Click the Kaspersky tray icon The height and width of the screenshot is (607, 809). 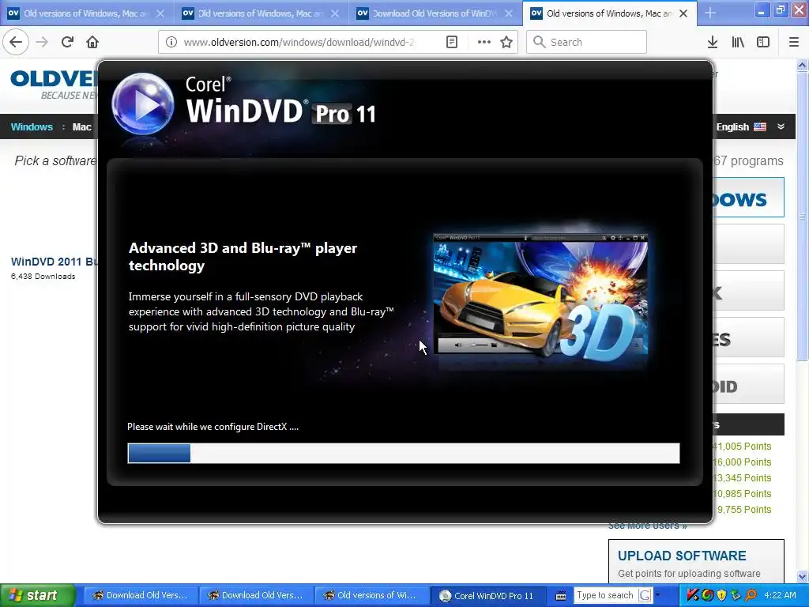(x=693, y=595)
